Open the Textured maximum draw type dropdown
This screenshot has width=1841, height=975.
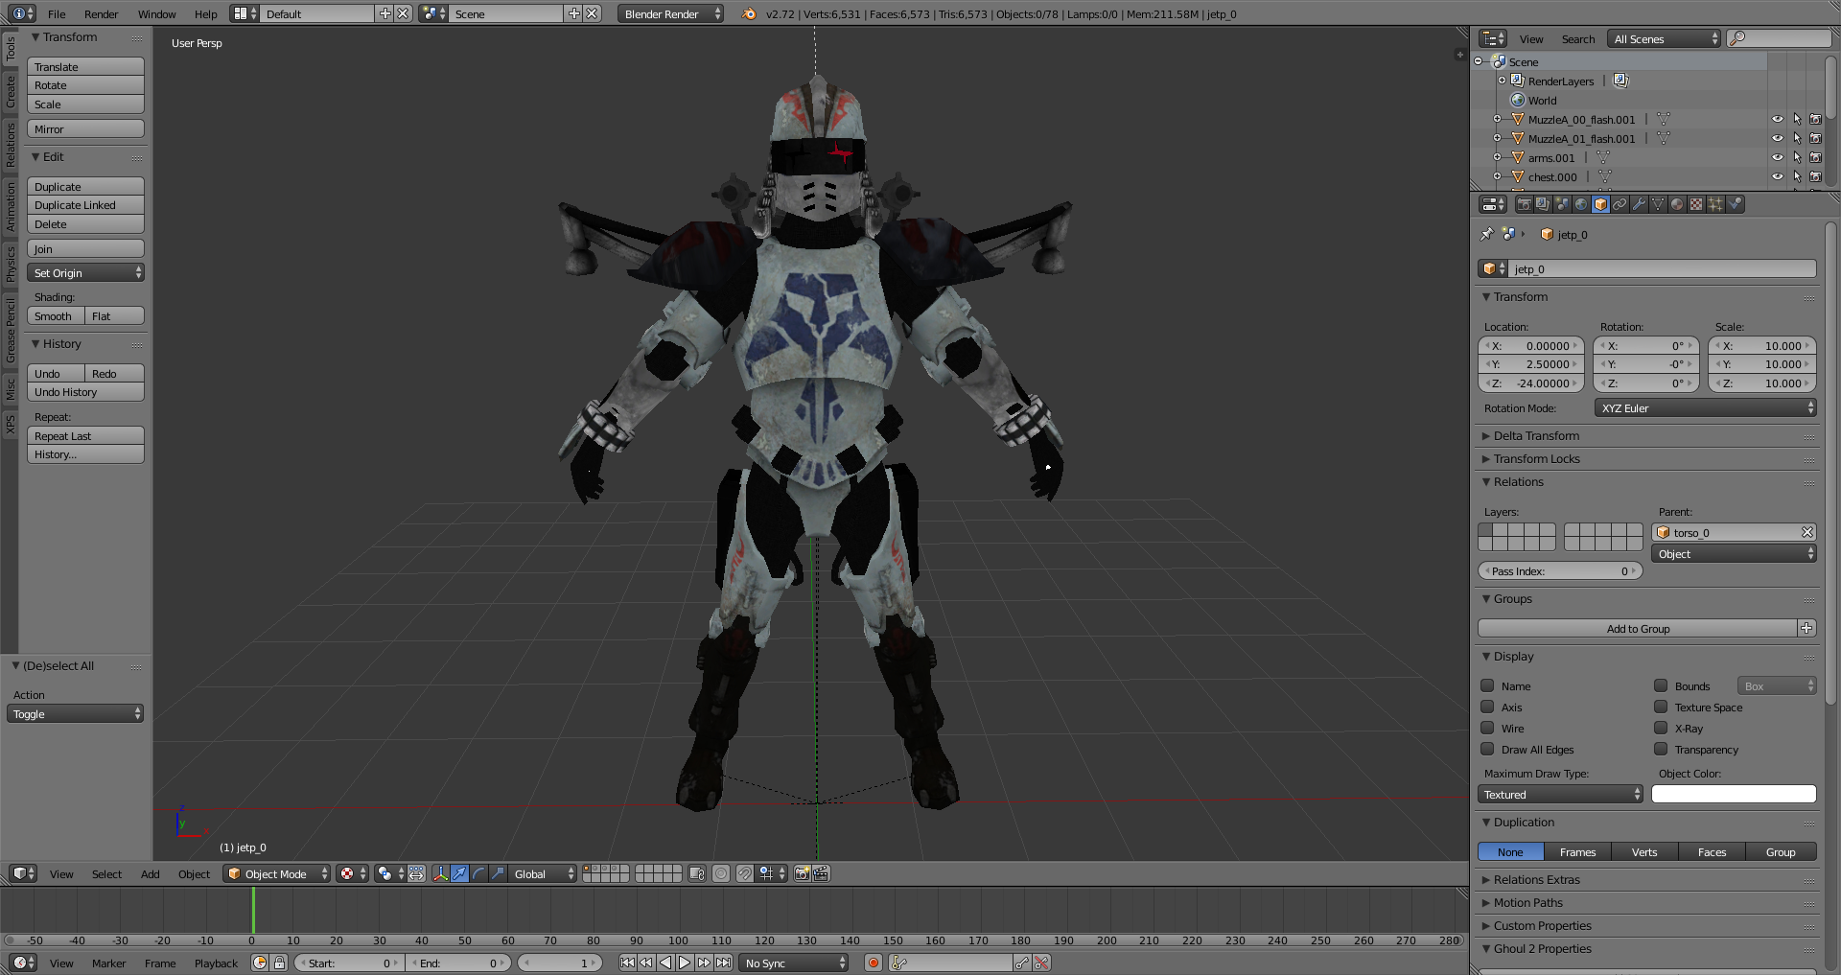click(1560, 795)
